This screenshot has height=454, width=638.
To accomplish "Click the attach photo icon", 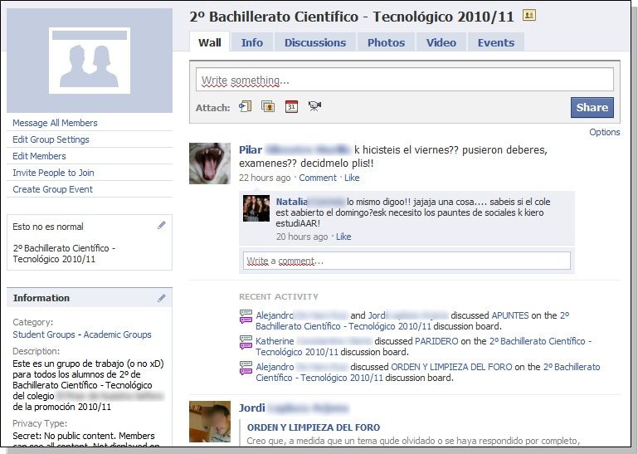I will click(x=268, y=106).
